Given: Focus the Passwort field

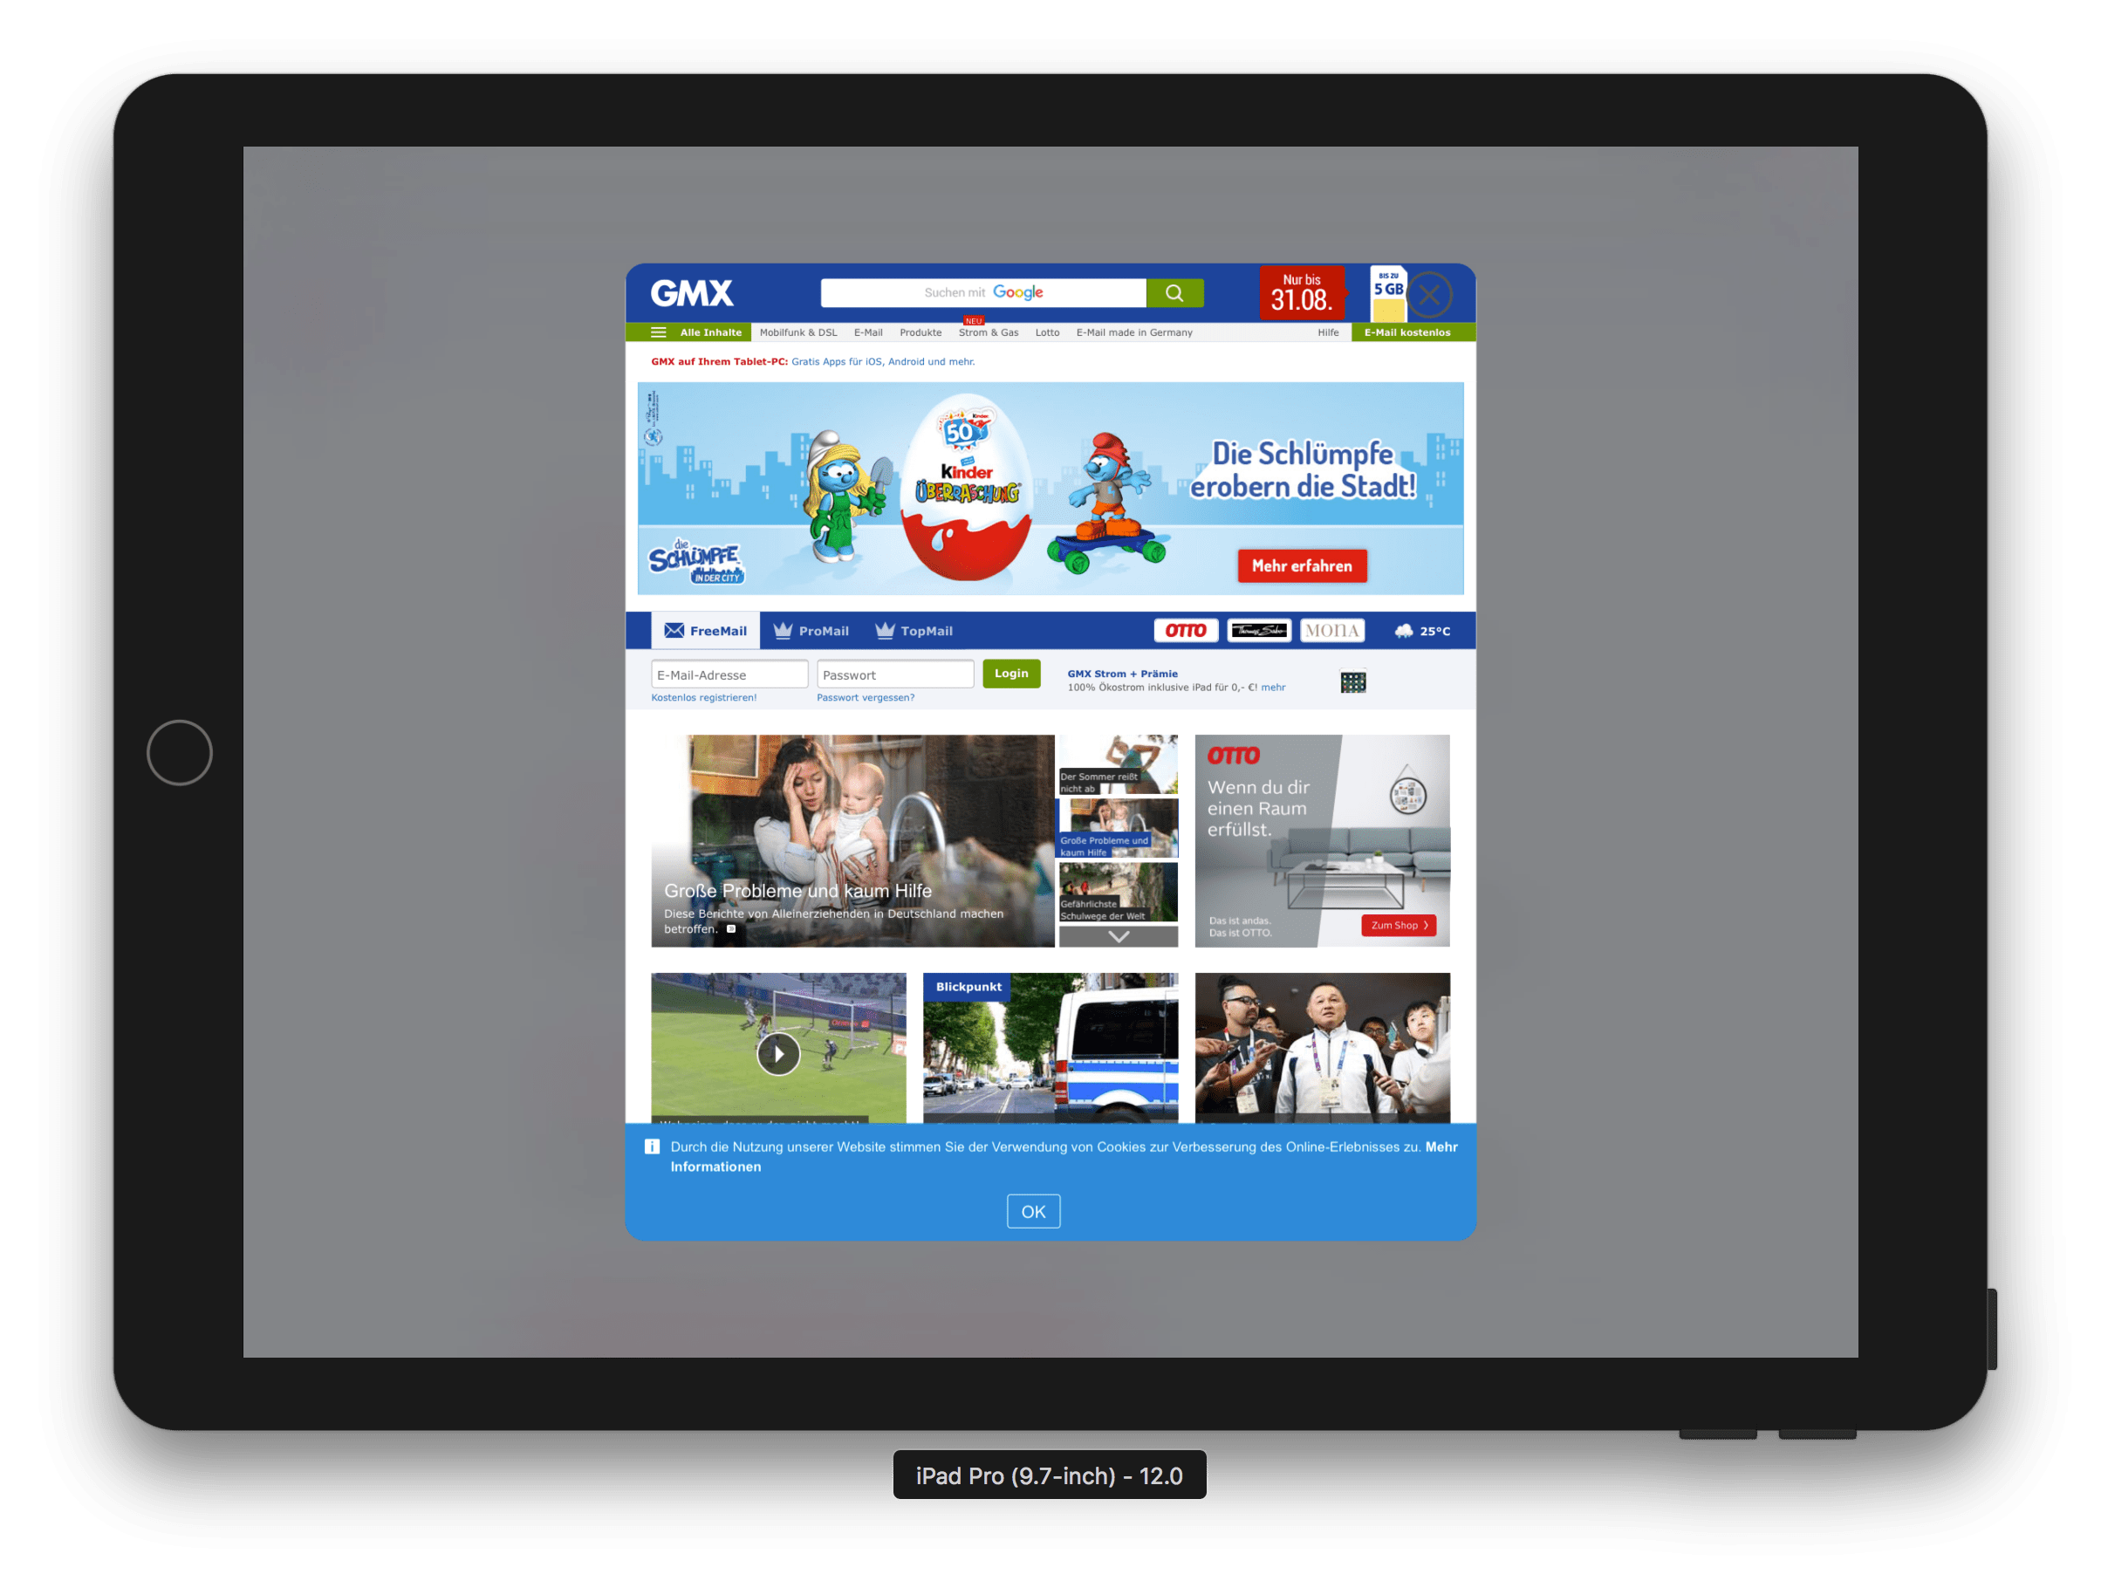Looking at the screenshot, I should (894, 674).
